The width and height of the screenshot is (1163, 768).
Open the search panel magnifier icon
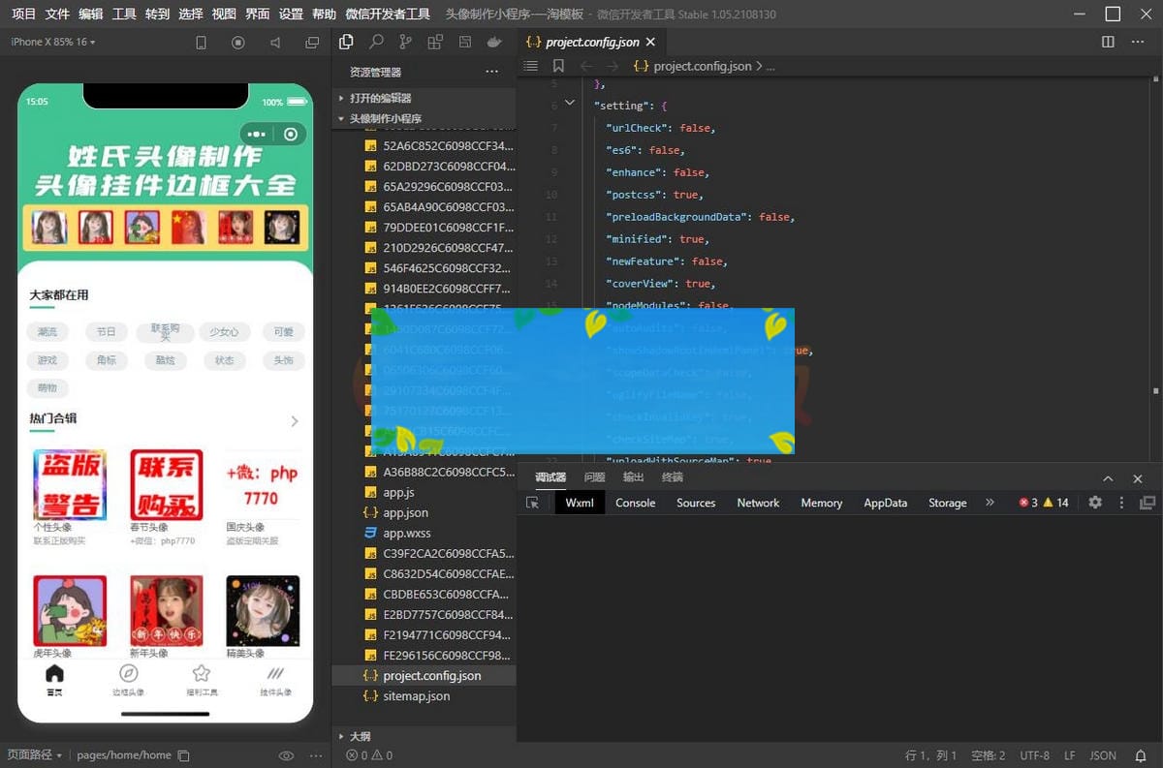pos(376,43)
